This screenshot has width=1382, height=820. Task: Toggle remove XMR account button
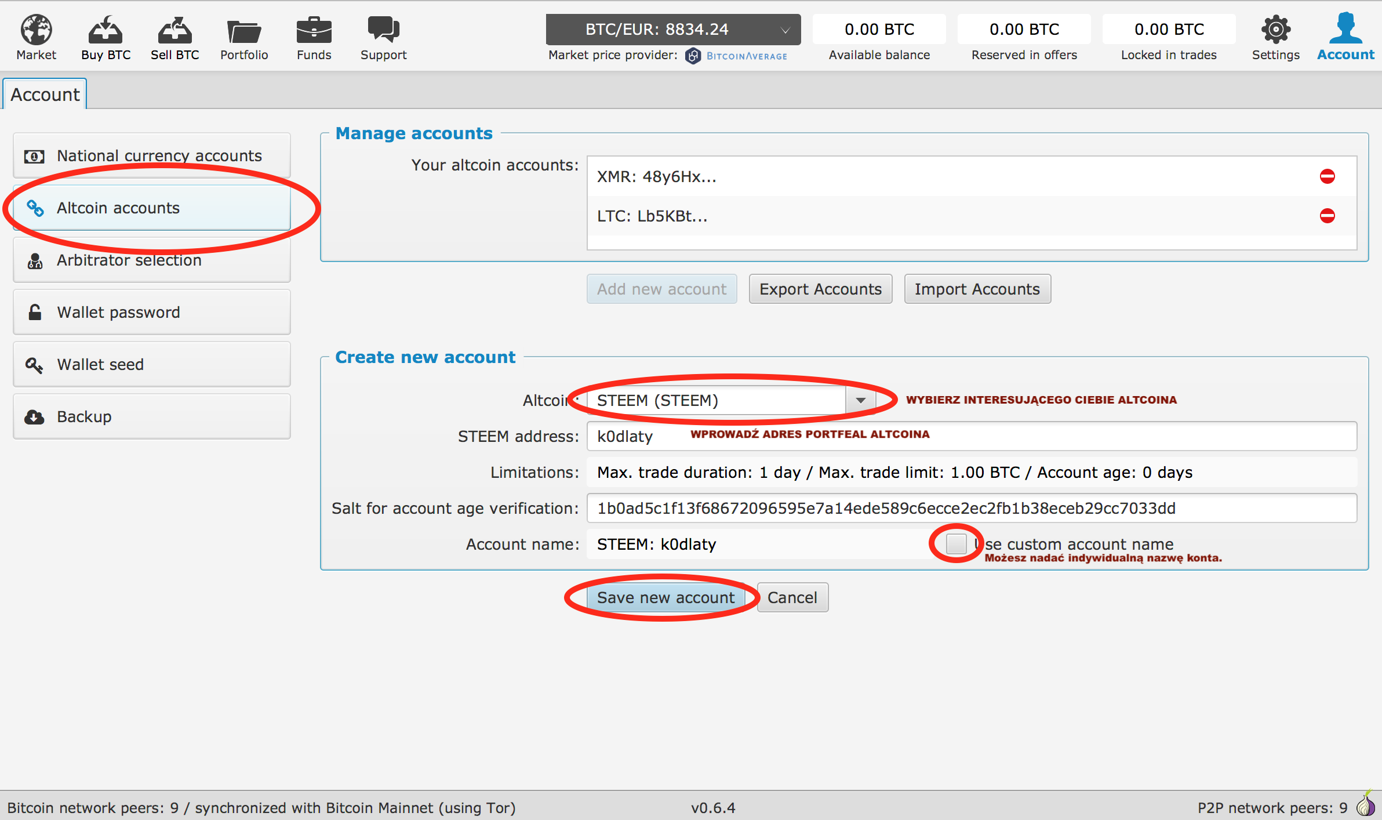(x=1328, y=177)
